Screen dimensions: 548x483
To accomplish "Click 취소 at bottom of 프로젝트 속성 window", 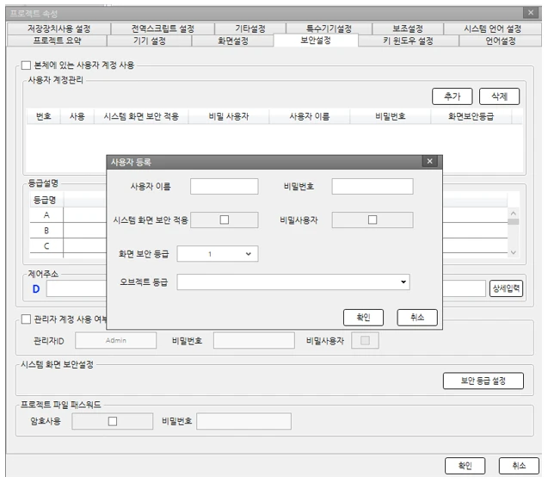I will [519, 466].
